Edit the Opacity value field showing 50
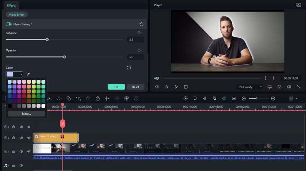The width and height of the screenshot is (306, 171). (135, 57)
